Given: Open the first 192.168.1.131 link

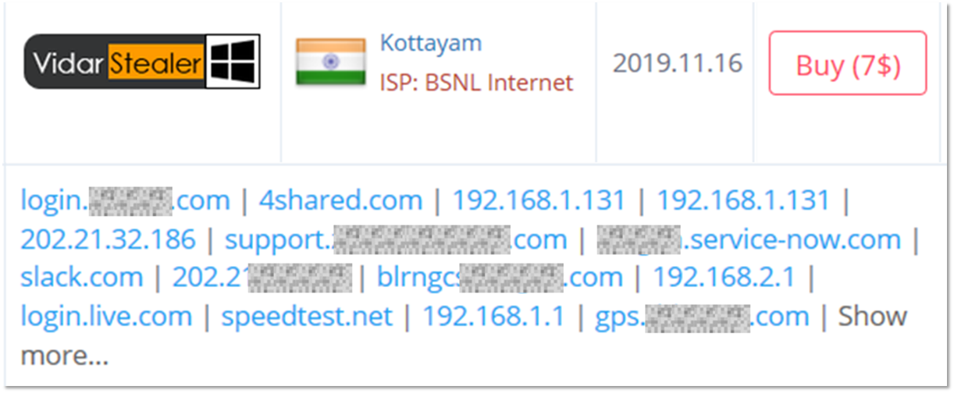Looking at the screenshot, I should pyautogui.click(x=539, y=200).
